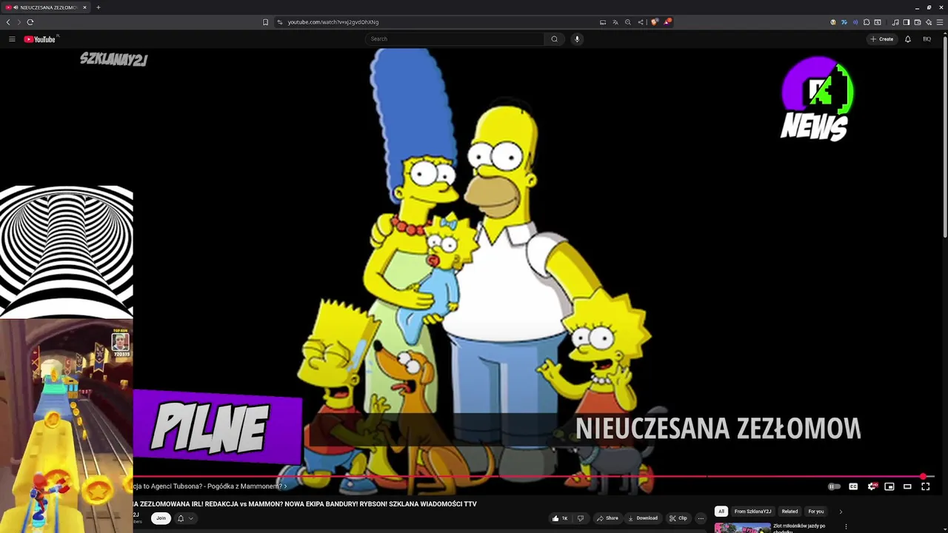Click the search magnifier button
Image resolution: width=948 pixels, height=533 pixels.
(554, 39)
